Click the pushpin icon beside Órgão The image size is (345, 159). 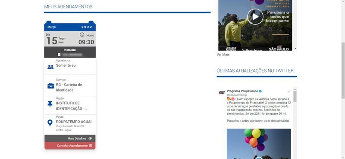[x=50, y=104]
